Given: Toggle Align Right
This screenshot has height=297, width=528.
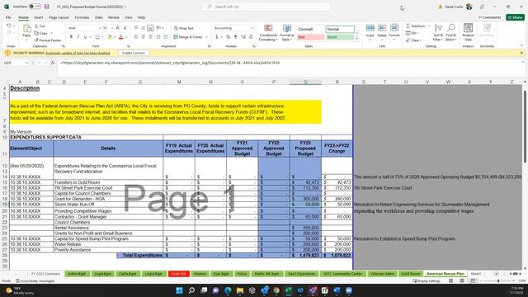Looking at the screenshot, I should tap(150, 36).
